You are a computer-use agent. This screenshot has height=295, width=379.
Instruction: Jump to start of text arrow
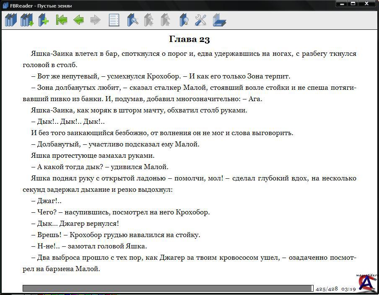point(62,20)
